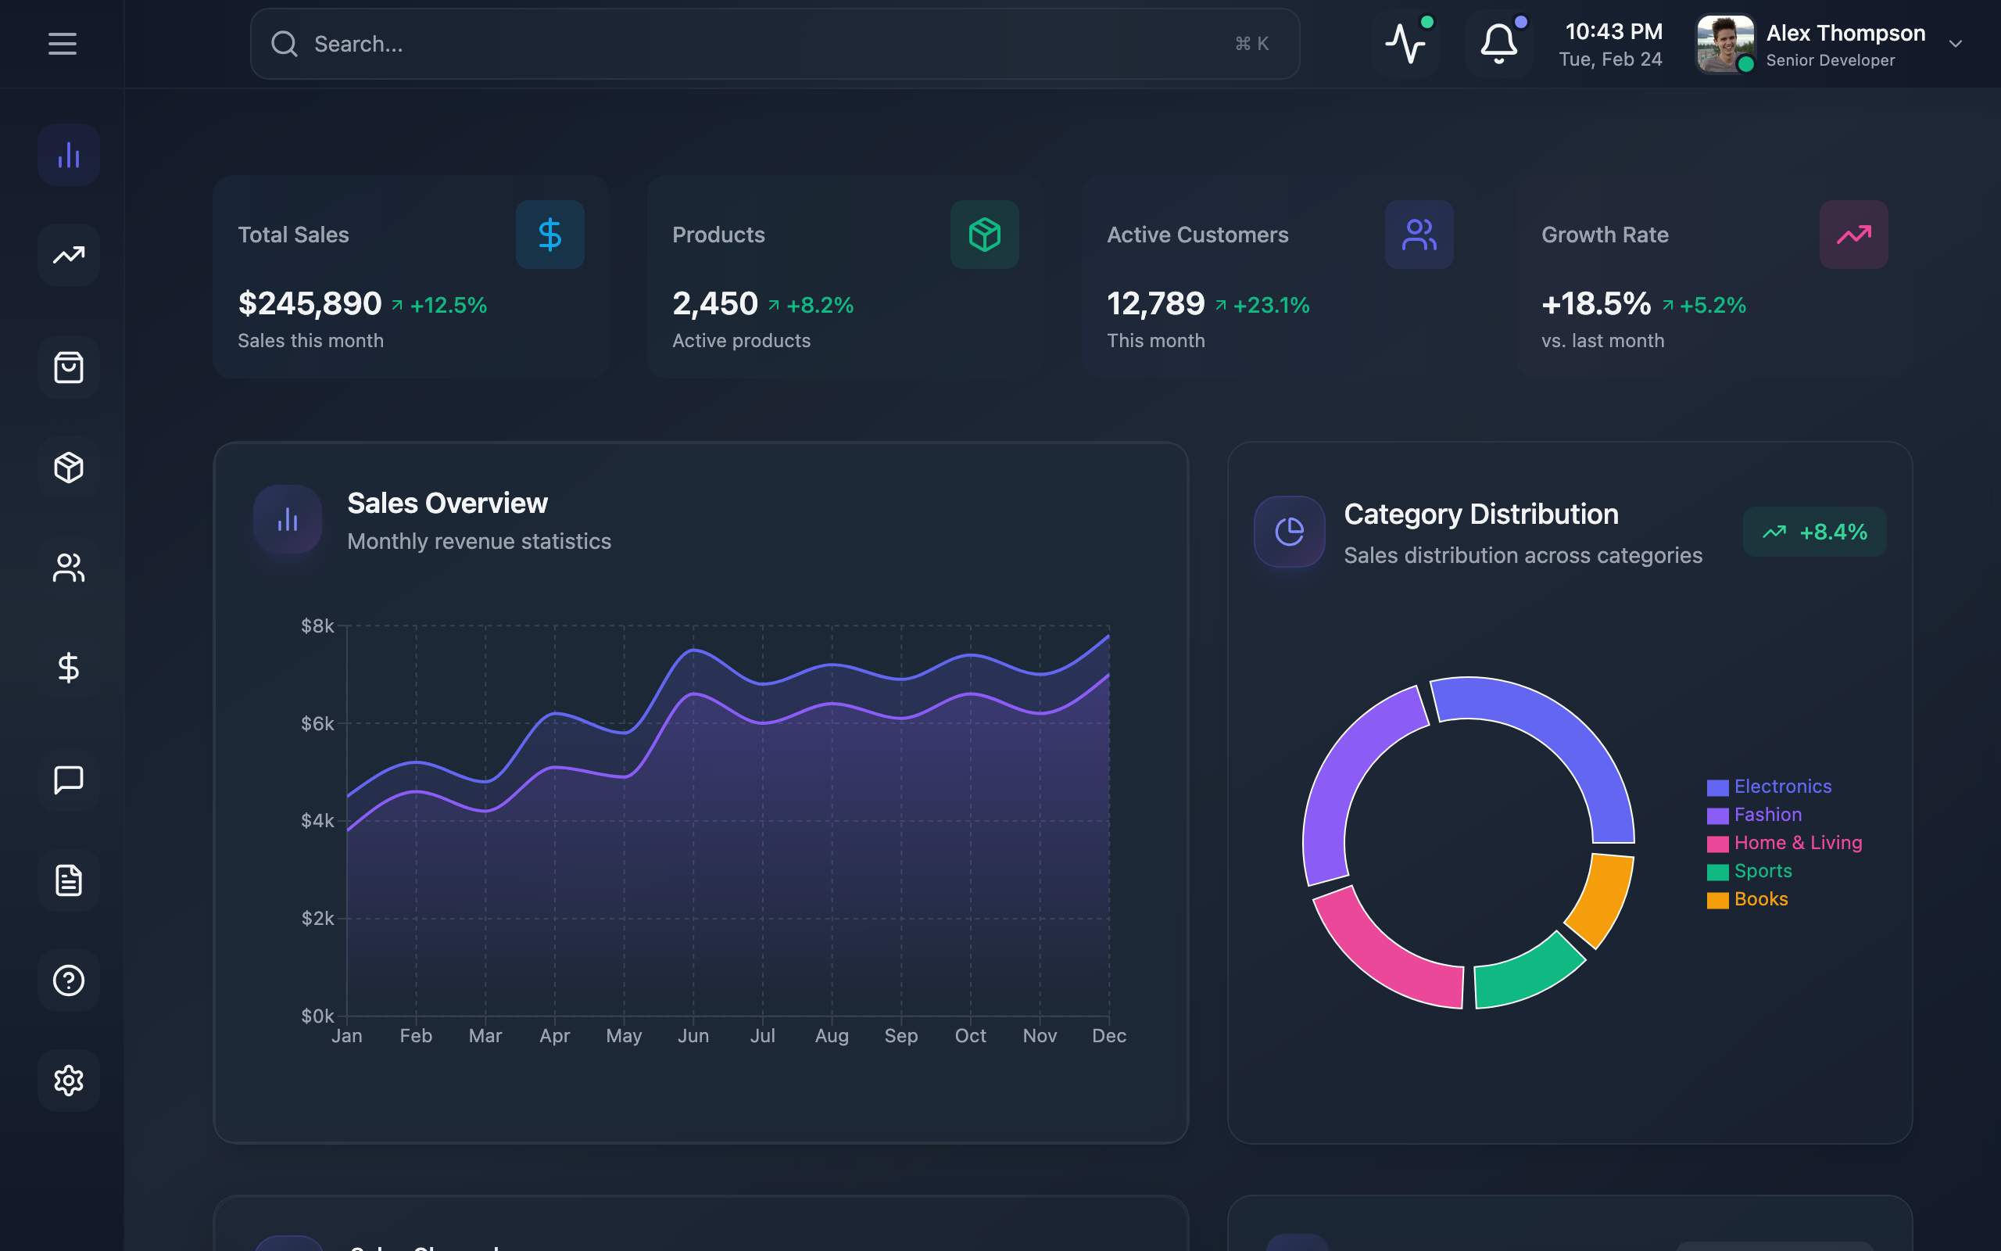This screenshot has width=2001, height=1251.
Task: Open the help question-mark icon
Action: click(68, 980)
